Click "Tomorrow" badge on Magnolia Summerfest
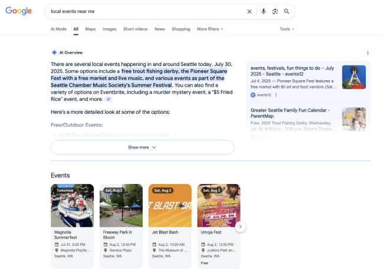 [65, 190]
